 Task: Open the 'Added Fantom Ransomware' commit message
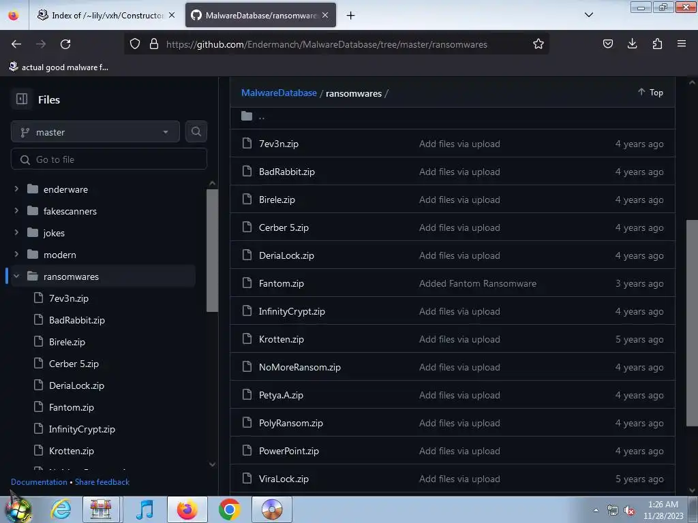(x=478, y=283)
